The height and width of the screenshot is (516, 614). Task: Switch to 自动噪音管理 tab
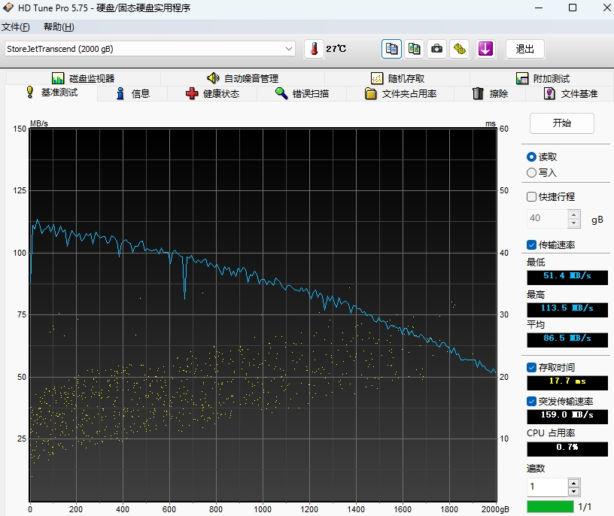pos(242,78)
